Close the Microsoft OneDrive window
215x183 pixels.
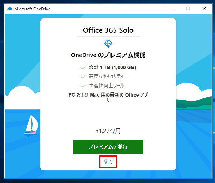(x=204, y=9)
